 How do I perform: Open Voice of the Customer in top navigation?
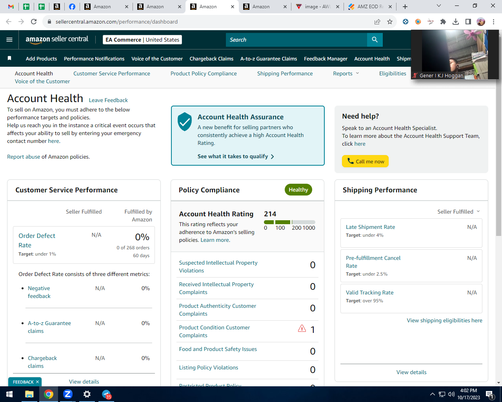157,58
